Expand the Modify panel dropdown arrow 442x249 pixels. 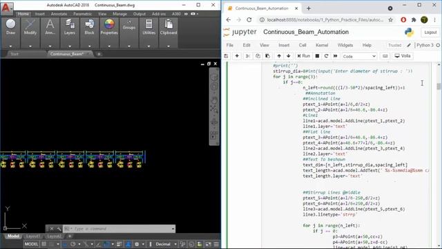(30, 46)
